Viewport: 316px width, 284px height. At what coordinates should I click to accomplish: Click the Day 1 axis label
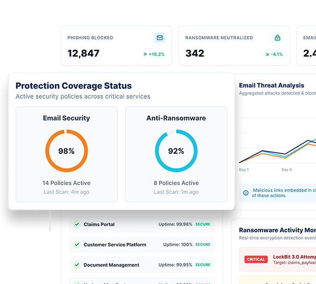coord(244,169)
